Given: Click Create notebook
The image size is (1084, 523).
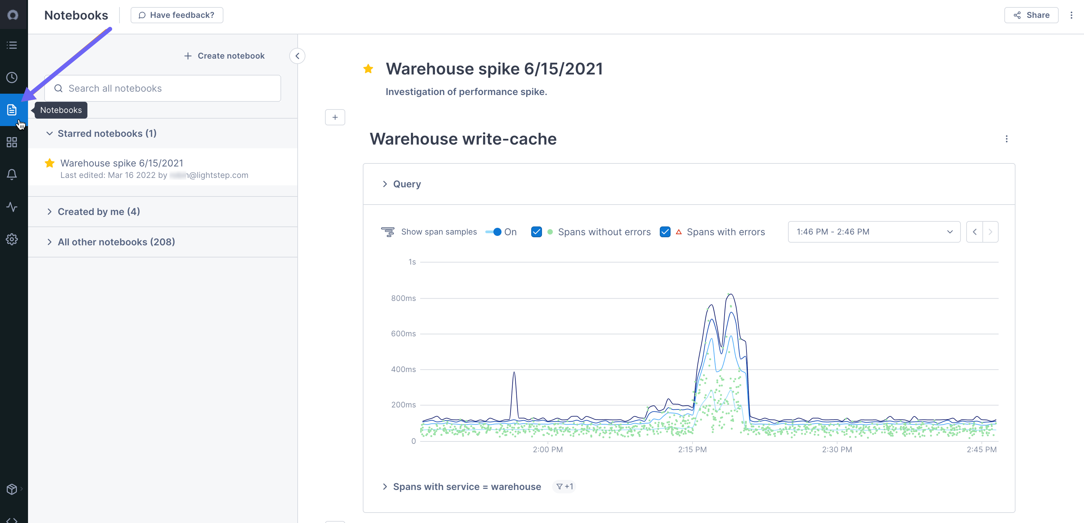Looking at the screenshot, I should point(224,56).
